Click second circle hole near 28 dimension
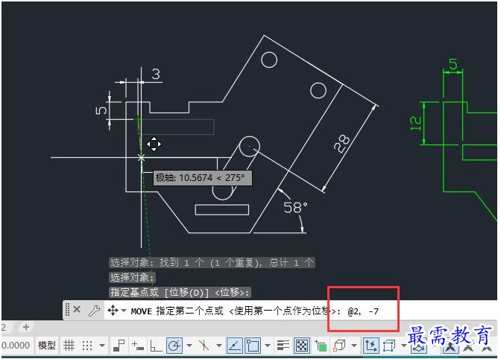Image resolution: width=498 pixels, height=359 pixels. [318, 90]
